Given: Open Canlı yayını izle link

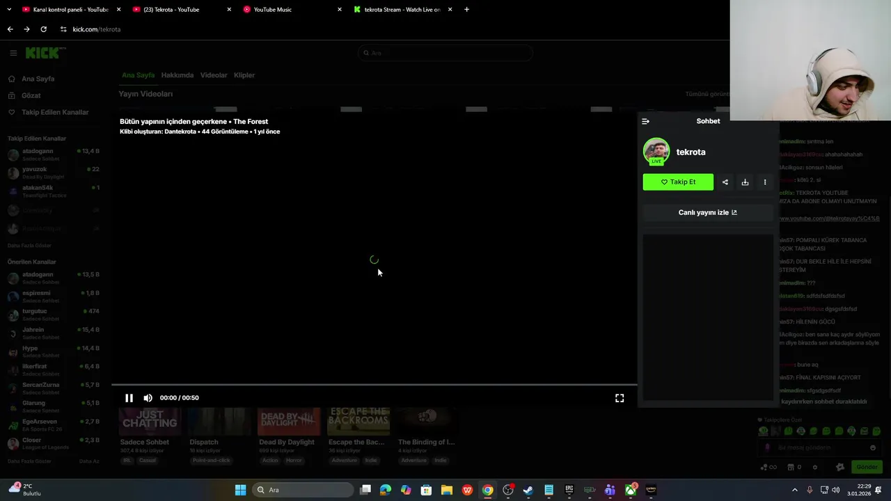Looking at the screenshot, I should [708, 212].
